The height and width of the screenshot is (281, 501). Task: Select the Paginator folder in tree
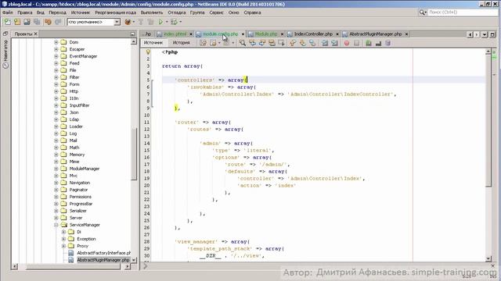[78, 190]
